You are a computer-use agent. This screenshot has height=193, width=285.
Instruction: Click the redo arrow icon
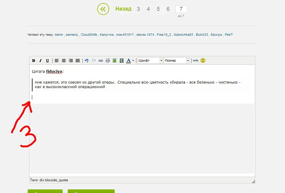94,61
